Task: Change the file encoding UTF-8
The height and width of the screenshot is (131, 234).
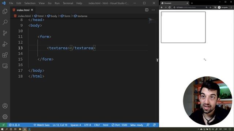Action: (87, 125)
